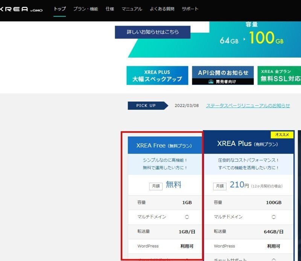Click 圧倒的なコストパフォーマンス！ tagline
301x261 pixels.
[x=248, y=160]
